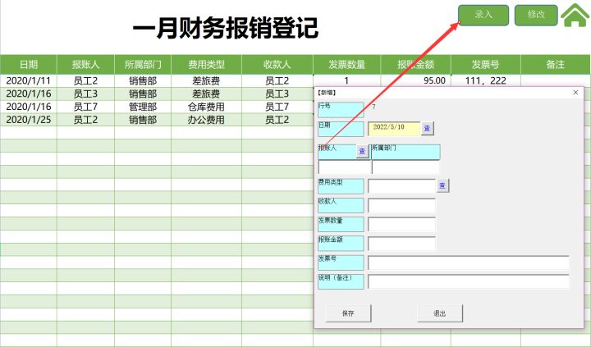Click the 报账金额 input field in dialog
The width and height of the screenshot is (591, 347).
(x=401, y=244)
